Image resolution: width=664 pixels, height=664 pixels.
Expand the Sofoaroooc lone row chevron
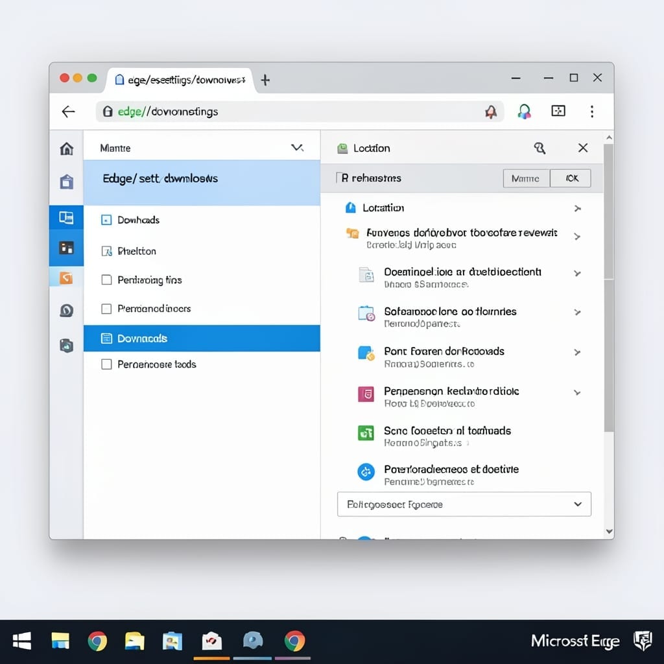pyautogui.click(x=576, y=313)
